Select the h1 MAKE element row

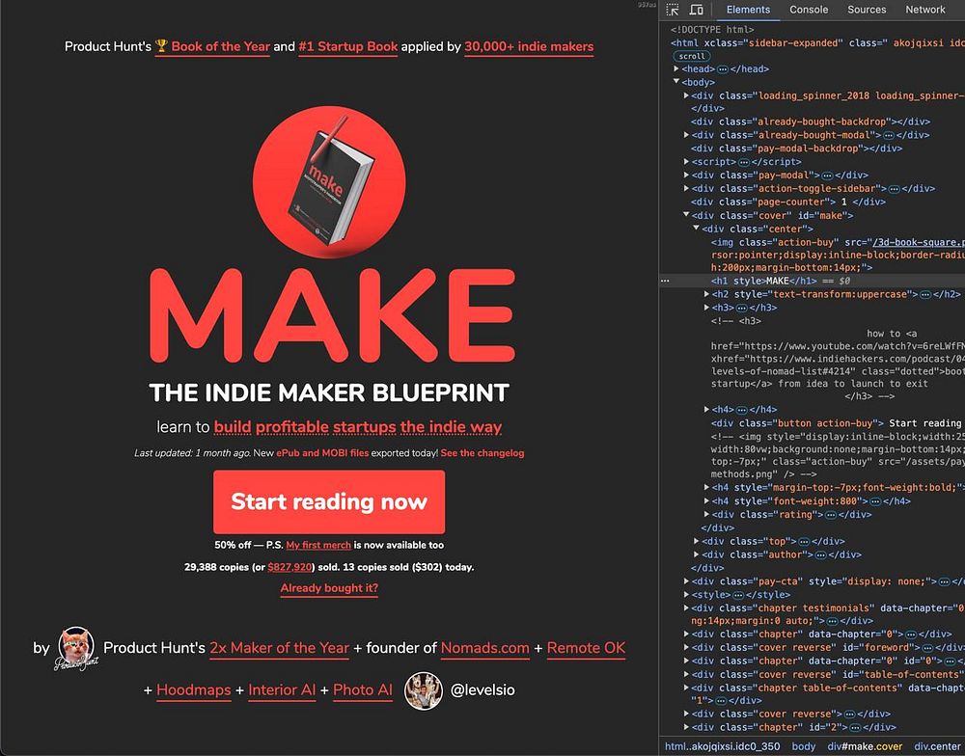812,281
